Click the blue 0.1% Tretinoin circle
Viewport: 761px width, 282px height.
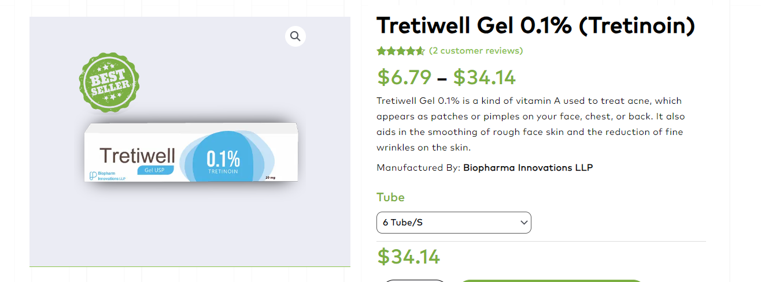pyautogui.click(x=223, y=158)
